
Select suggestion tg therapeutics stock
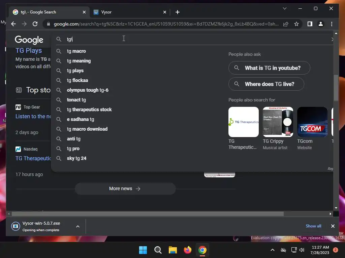click(x=89, y=110)
